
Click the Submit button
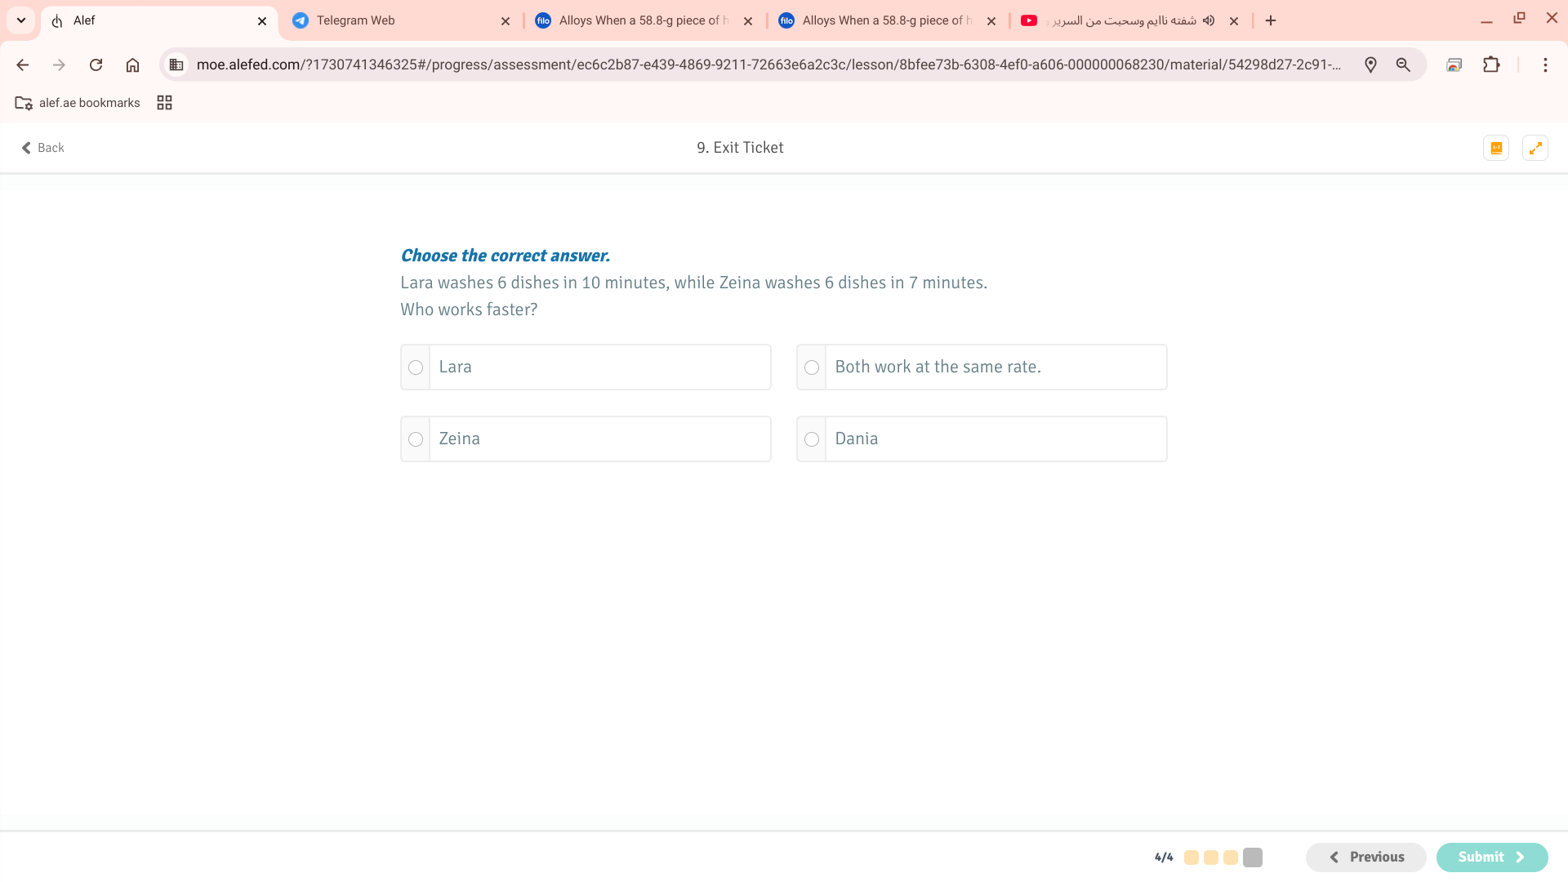tap(1491, 857)
